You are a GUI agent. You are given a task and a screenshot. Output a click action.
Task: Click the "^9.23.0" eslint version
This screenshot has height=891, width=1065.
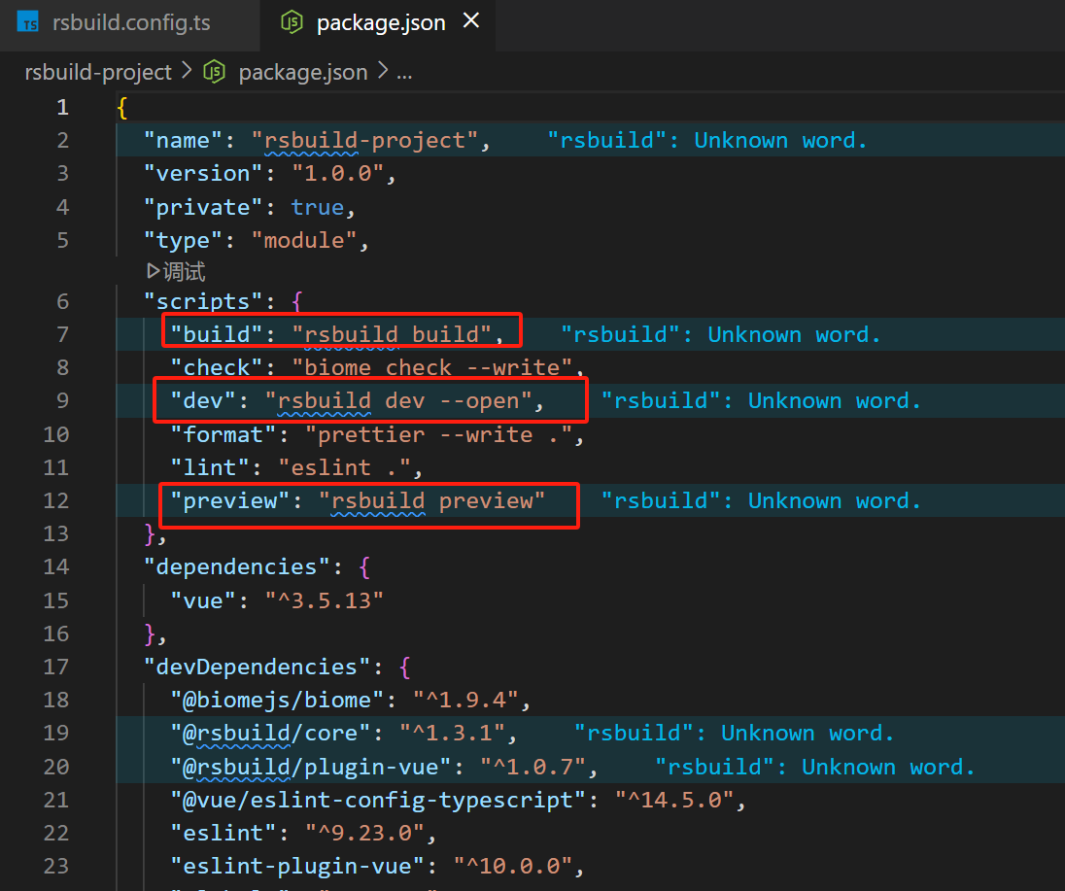tap(364, 834)
